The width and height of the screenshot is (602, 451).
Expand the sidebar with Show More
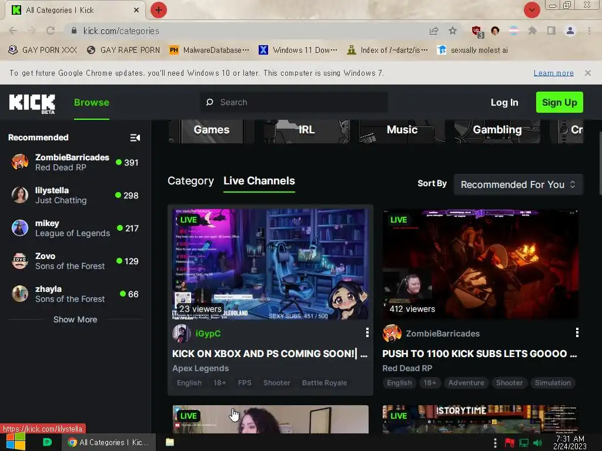point(75,319)
